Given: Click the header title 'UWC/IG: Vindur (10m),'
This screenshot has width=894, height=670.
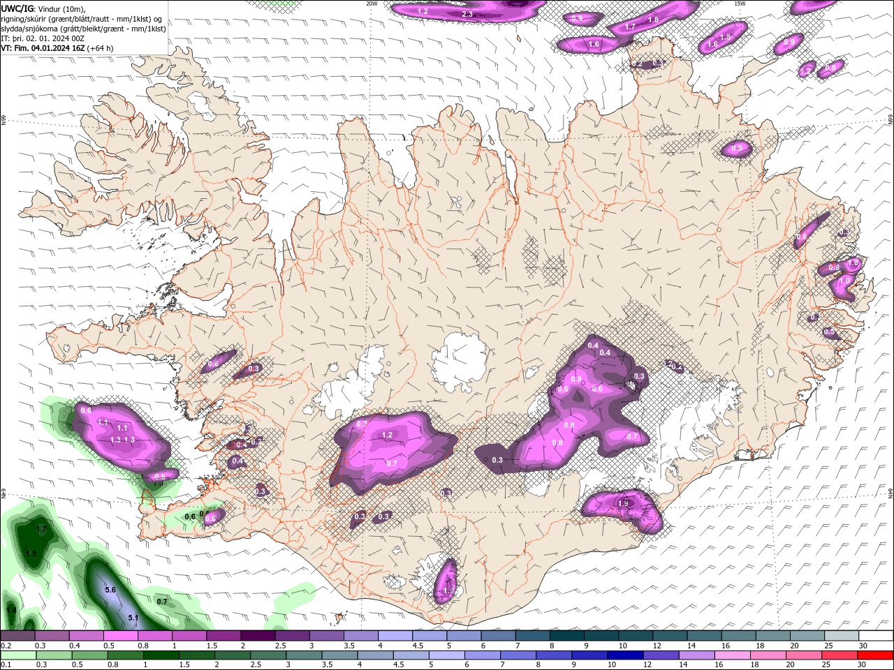Looking at the screenshot, I should 43,8.
